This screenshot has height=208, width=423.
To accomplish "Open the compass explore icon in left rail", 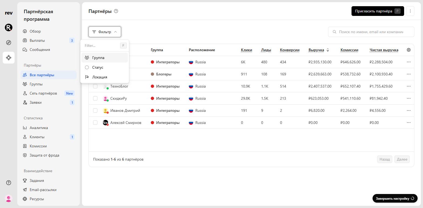I will point(9,43).
